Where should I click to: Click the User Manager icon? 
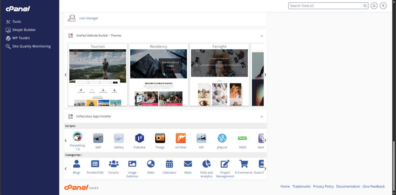click(72, 18)
